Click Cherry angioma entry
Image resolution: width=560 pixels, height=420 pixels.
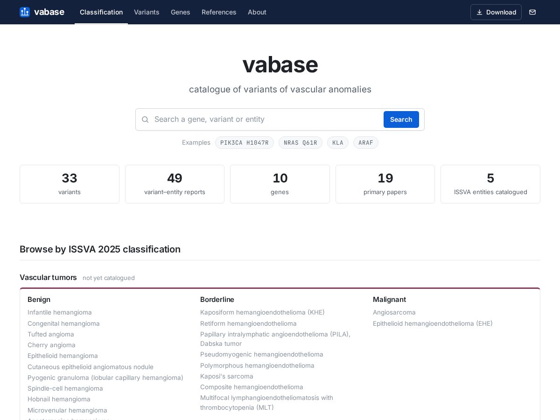pyautogui.click(x=51, y=345)
